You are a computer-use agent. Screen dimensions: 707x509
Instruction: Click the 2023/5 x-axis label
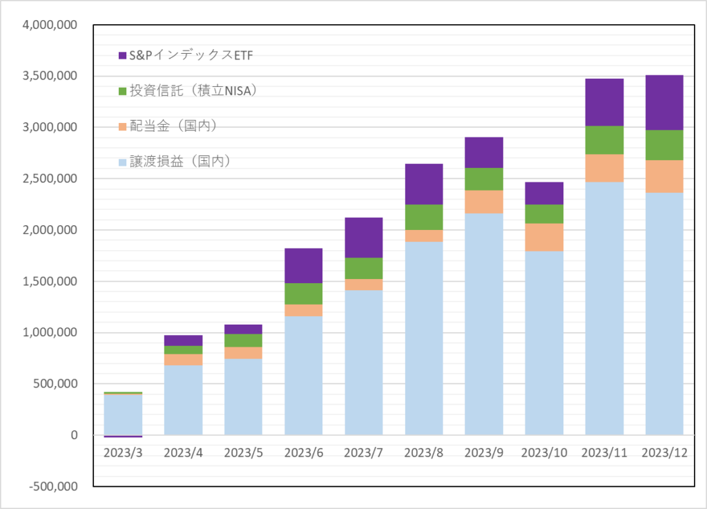(243, 452)
